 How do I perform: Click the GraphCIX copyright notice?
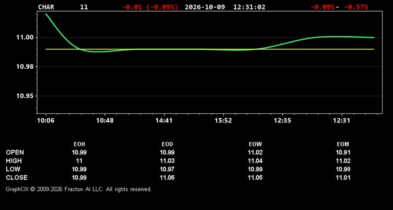point(79,189)
